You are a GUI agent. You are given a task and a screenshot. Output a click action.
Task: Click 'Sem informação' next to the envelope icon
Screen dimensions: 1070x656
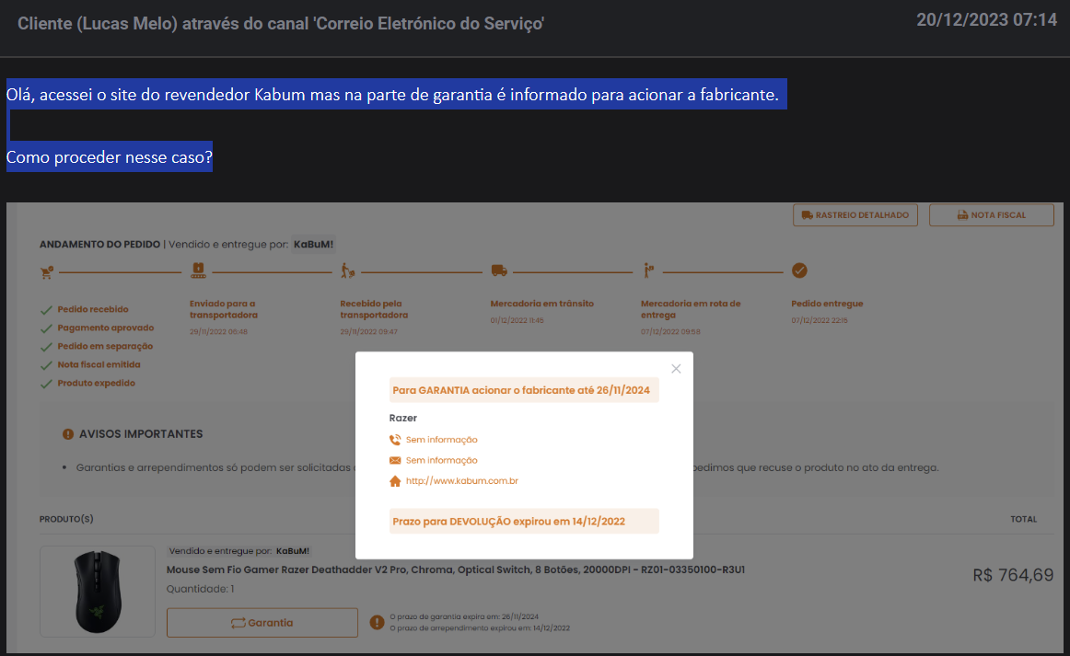441,460
